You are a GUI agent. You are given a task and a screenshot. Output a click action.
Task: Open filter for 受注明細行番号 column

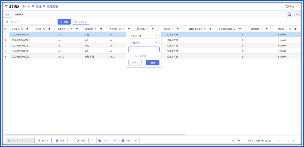tap(240, 29)
